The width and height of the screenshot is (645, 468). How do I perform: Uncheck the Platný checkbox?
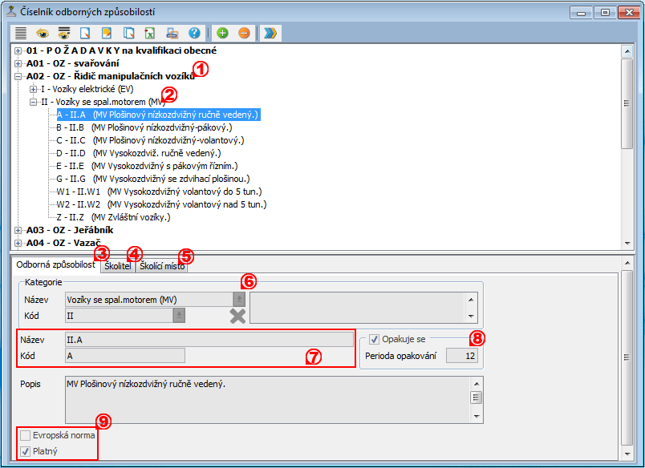tap(26, 452)
